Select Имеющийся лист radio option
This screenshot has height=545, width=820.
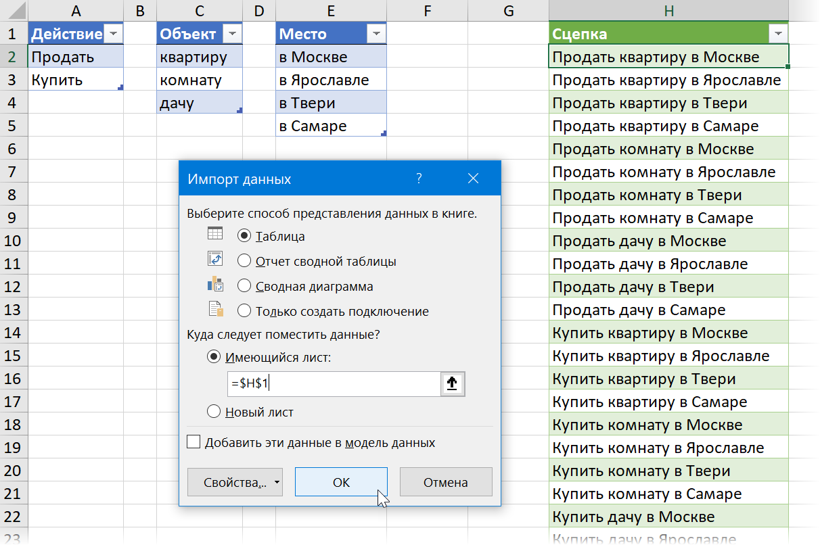214,357
